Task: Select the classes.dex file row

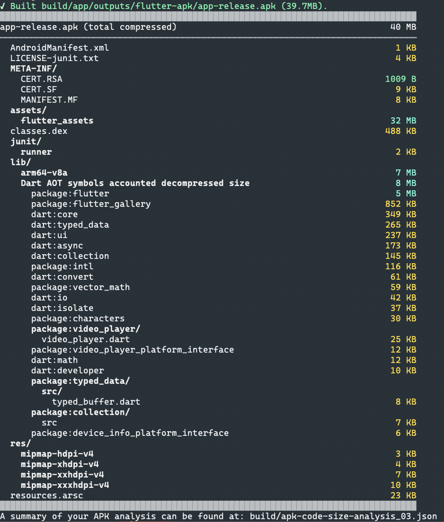Action: click(36, 131)
